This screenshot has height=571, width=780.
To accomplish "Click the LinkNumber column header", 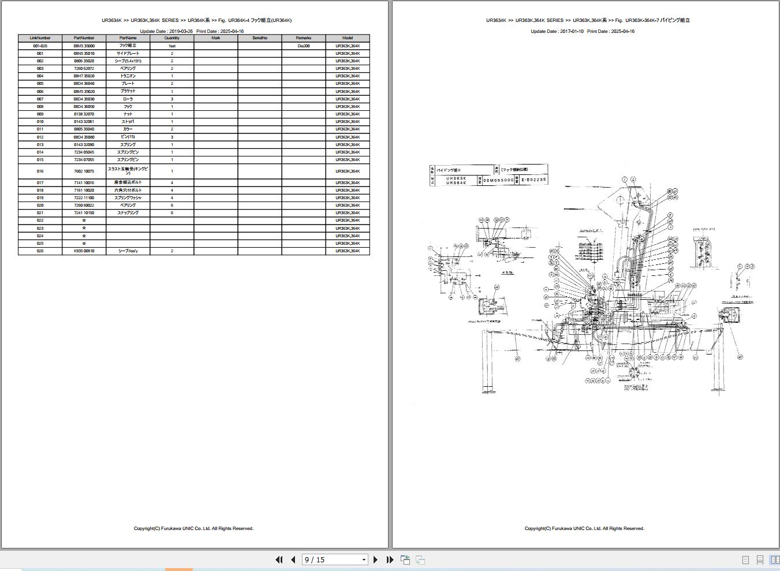I will coord(40,38).
